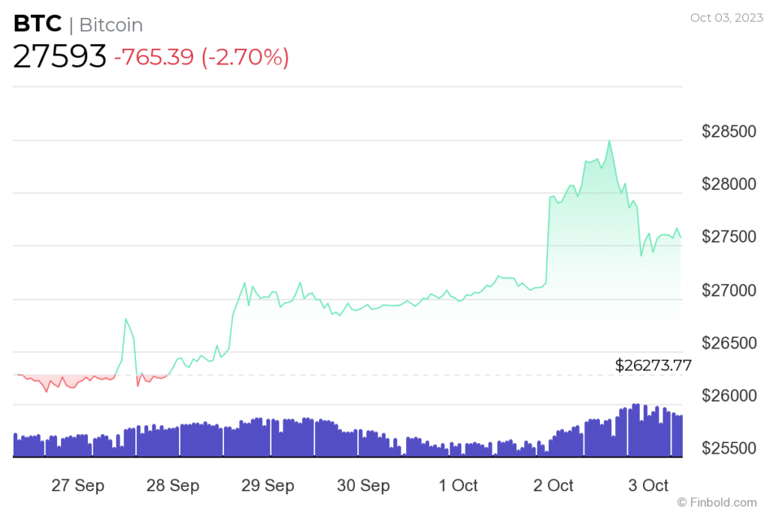
Task: Select the 29 Sep date marker
Action: [x=268, y=485]
